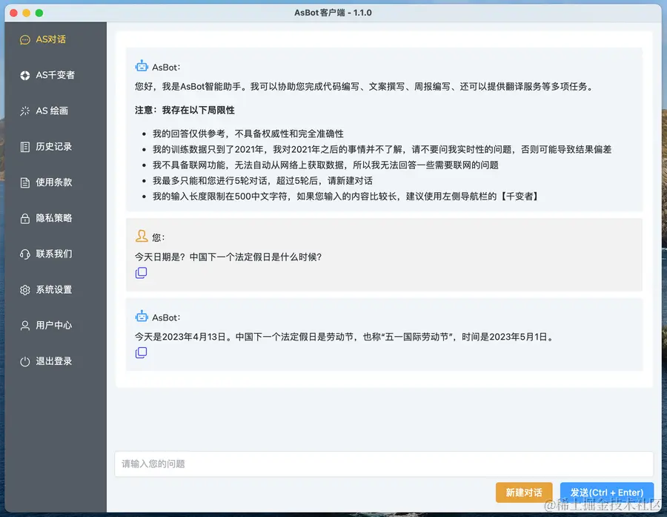
Task: Click the AS 绘画 sparkle icon
Action: tap(25, 111)
